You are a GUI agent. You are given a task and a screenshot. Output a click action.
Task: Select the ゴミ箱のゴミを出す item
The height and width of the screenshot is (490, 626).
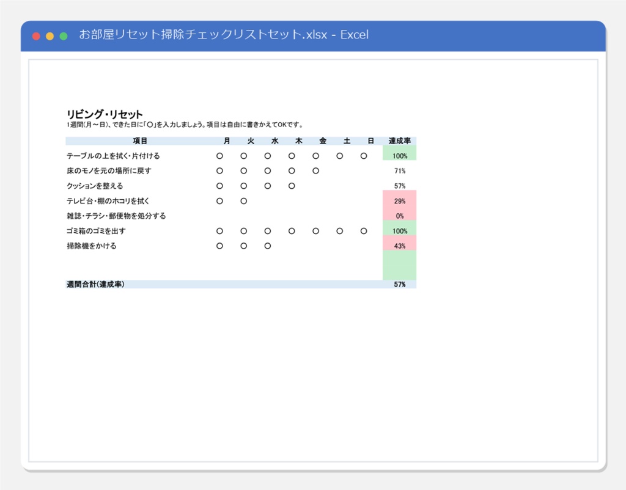96,231
